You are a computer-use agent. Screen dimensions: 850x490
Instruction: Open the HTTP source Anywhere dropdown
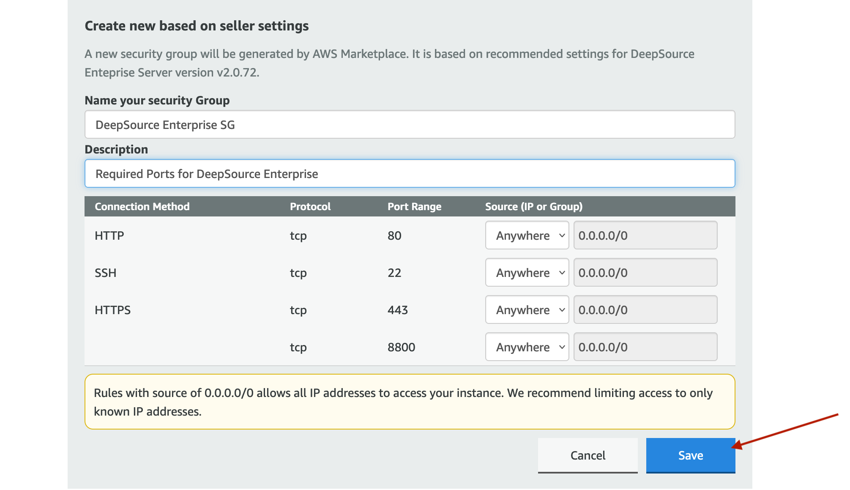point(527,235)
